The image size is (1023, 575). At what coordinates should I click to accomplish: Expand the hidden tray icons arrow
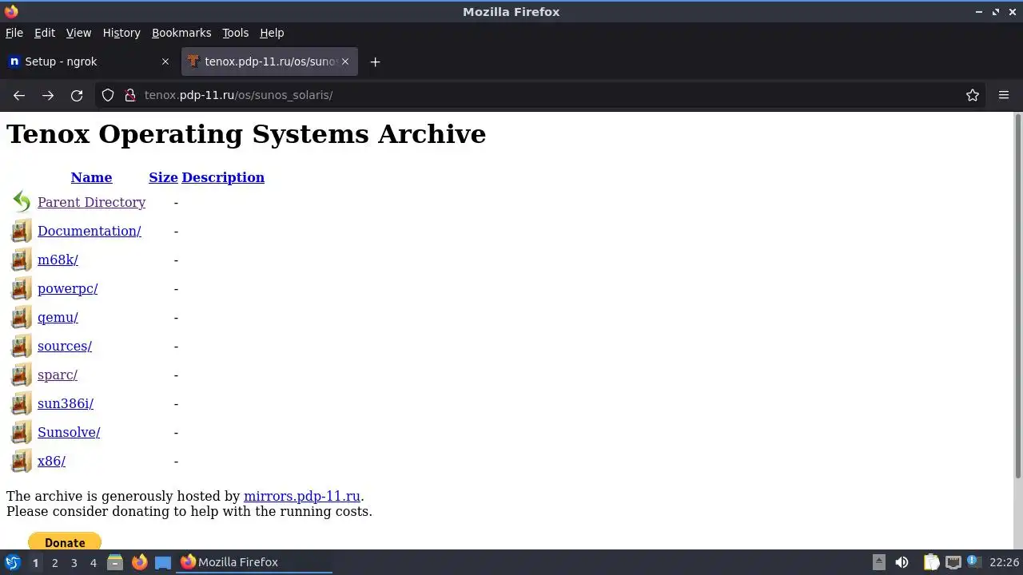pyautogui.click(x=878, y=562)
